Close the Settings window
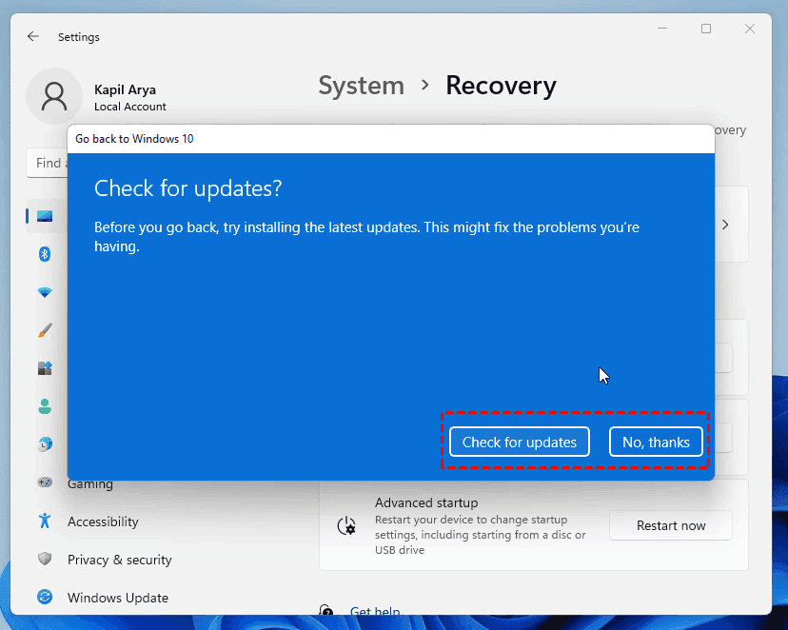 (x=750, y=29)
